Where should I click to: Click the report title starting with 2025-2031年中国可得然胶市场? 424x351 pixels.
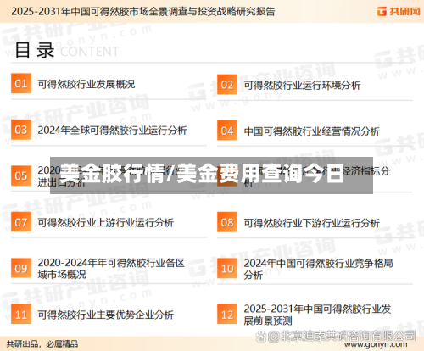tap(143, 12)
